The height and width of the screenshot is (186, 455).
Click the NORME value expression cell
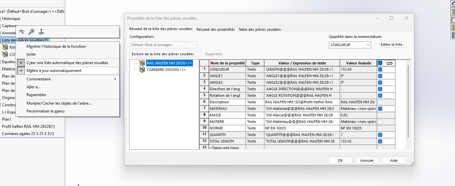tap(301, 128)
